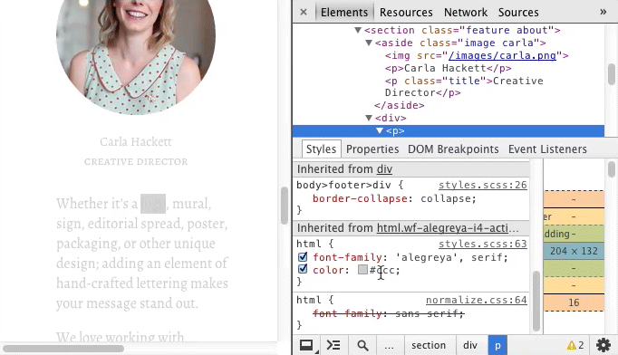The width and height of the screenshot is (618, 355).
Task: Open the Sources tab
Action: tap(518, 12)
